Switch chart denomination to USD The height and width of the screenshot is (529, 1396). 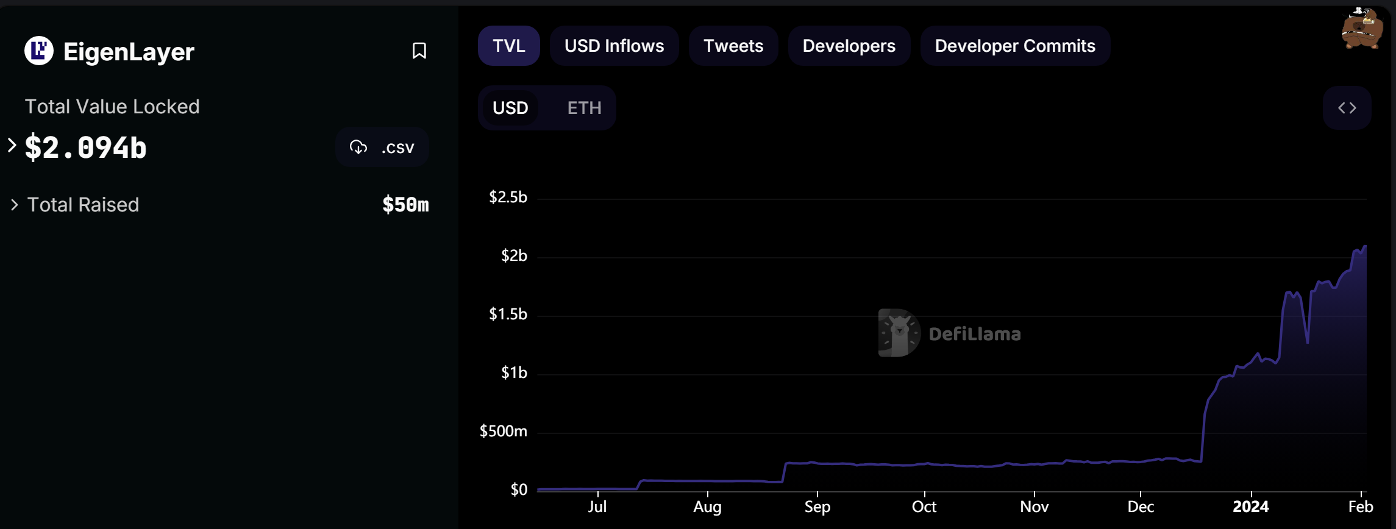pyautogui.click(x=510, y=108)
